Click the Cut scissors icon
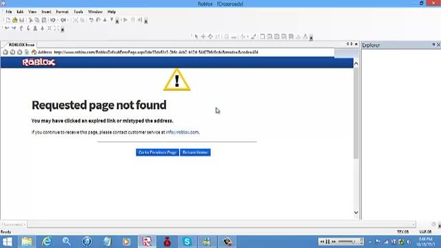Viewport: 441px width, 248px height. click(x=30, y=20)
